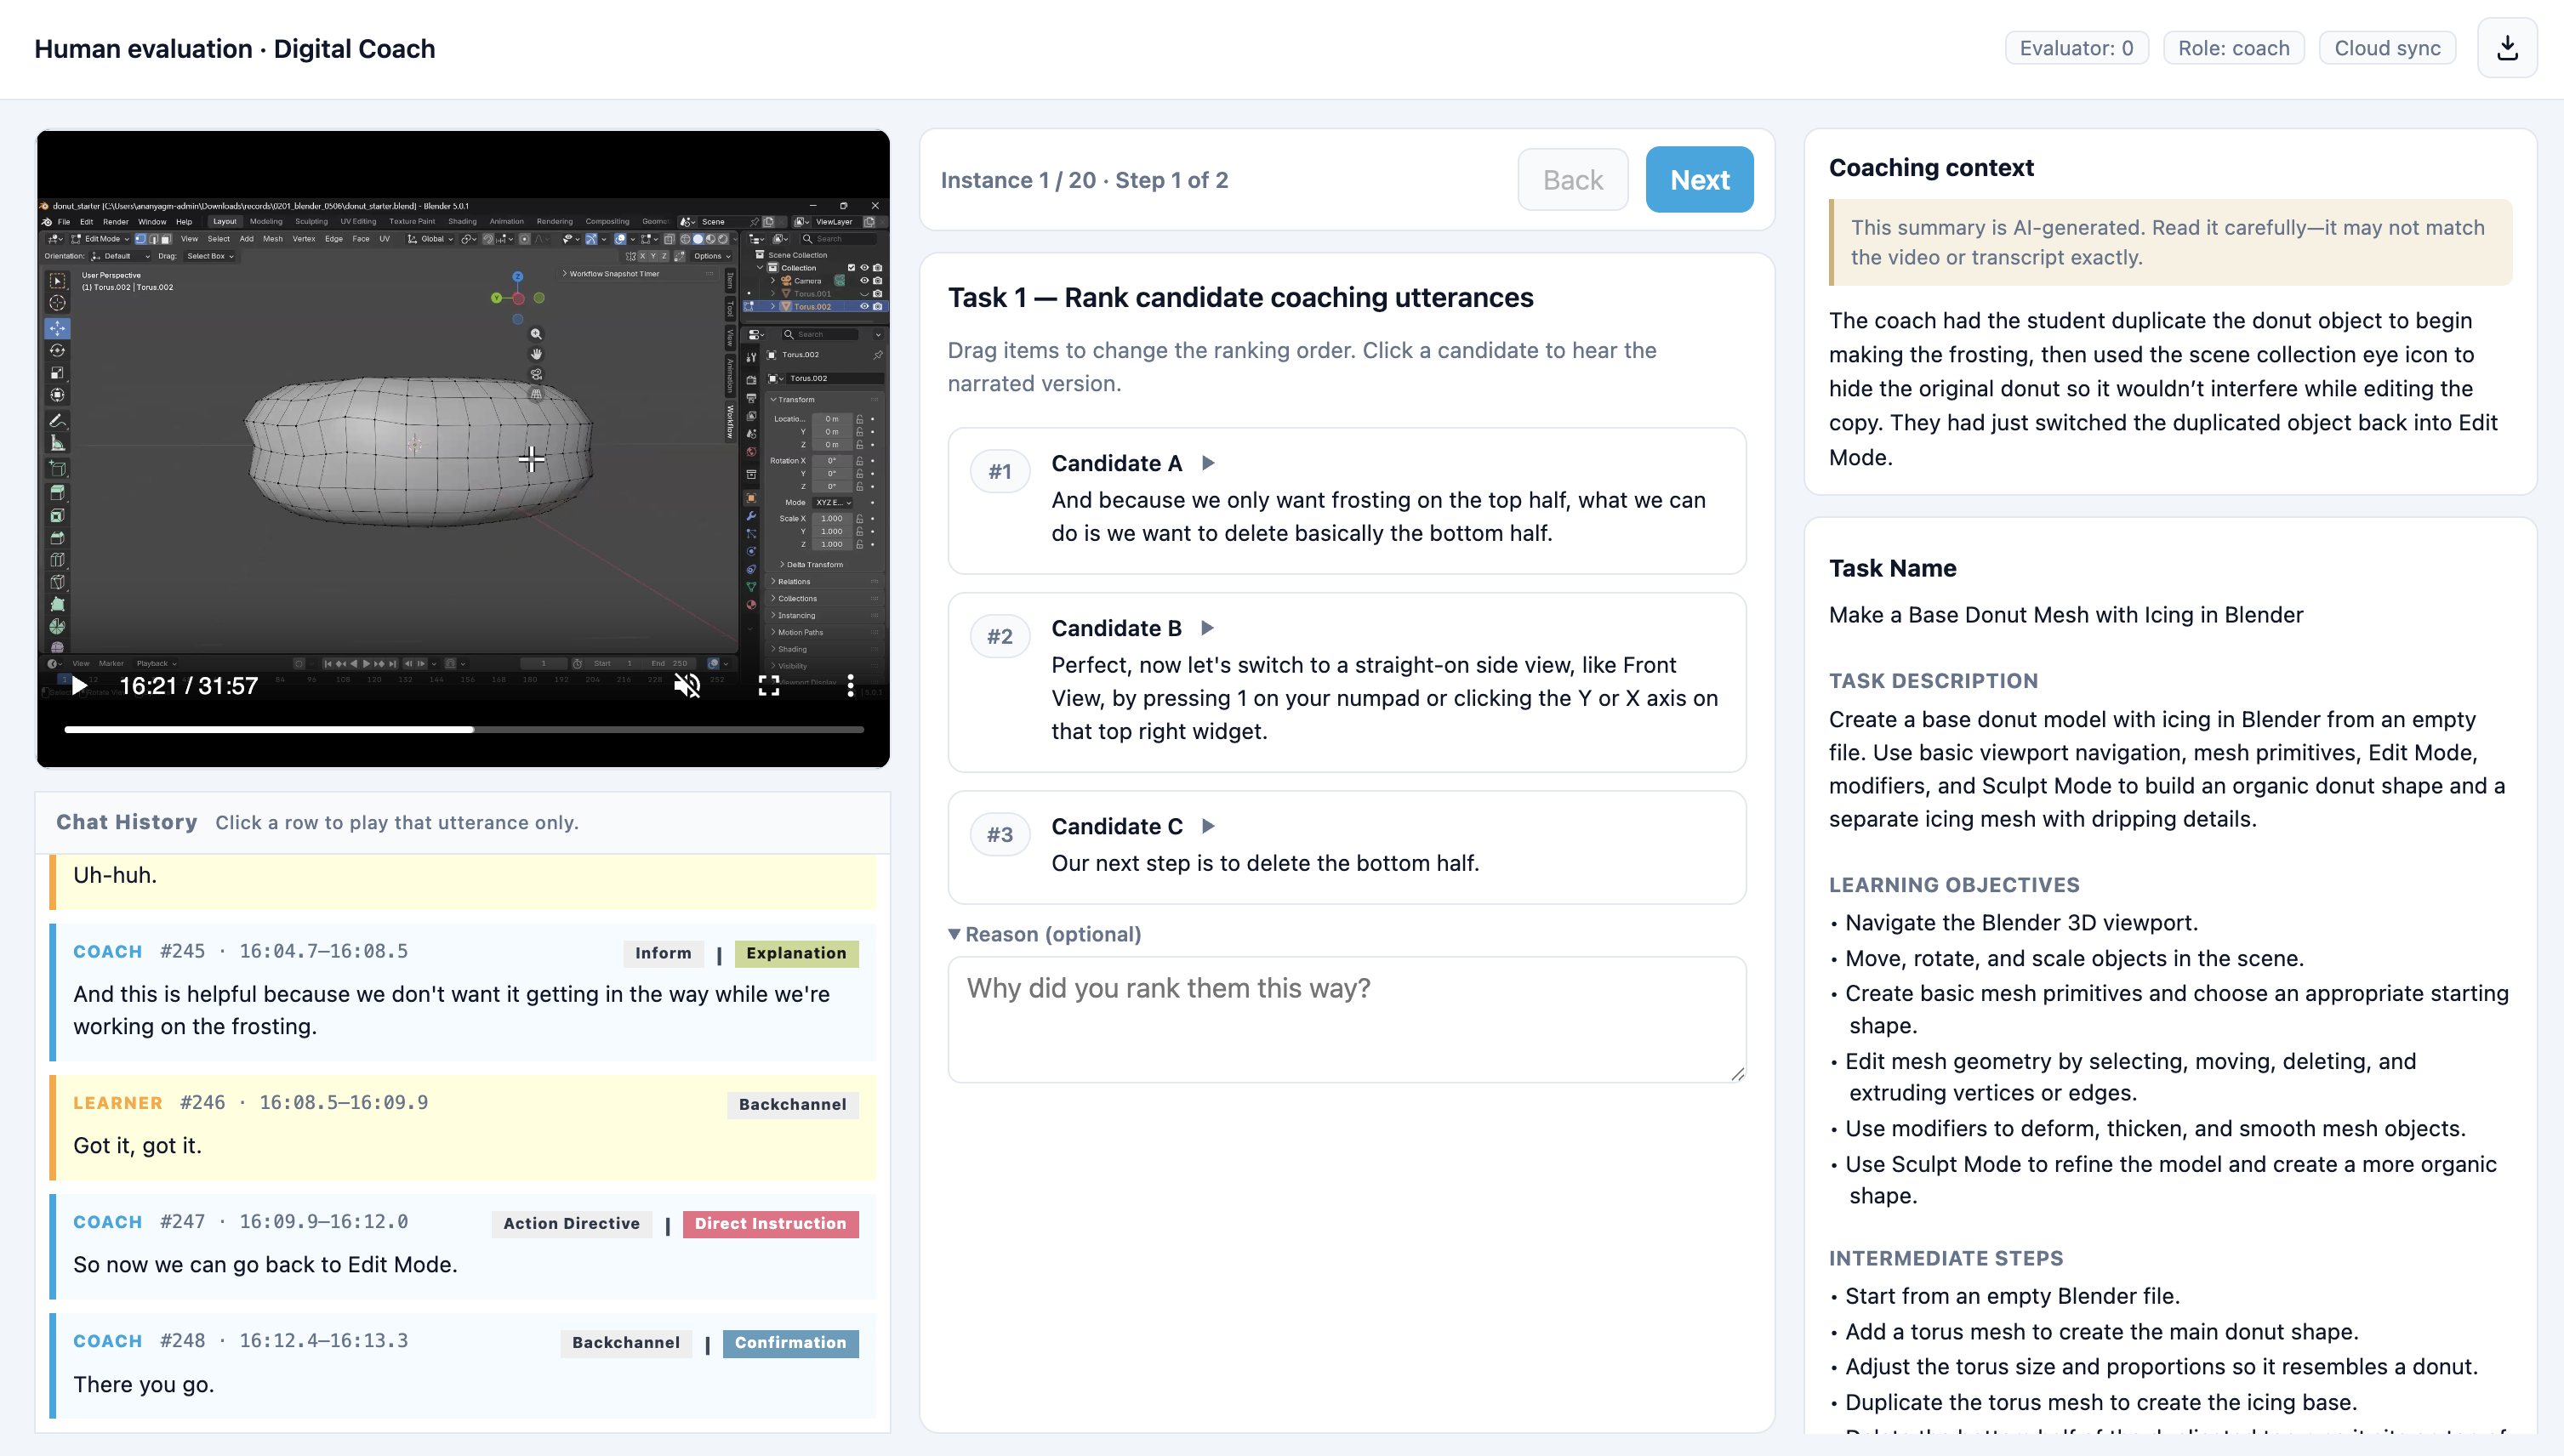Viewport: 2564px width, 1456px height.
Task: Click the 'Inform' tag on utterance #245
Action: pyautogui.click(x=663, y=953)
